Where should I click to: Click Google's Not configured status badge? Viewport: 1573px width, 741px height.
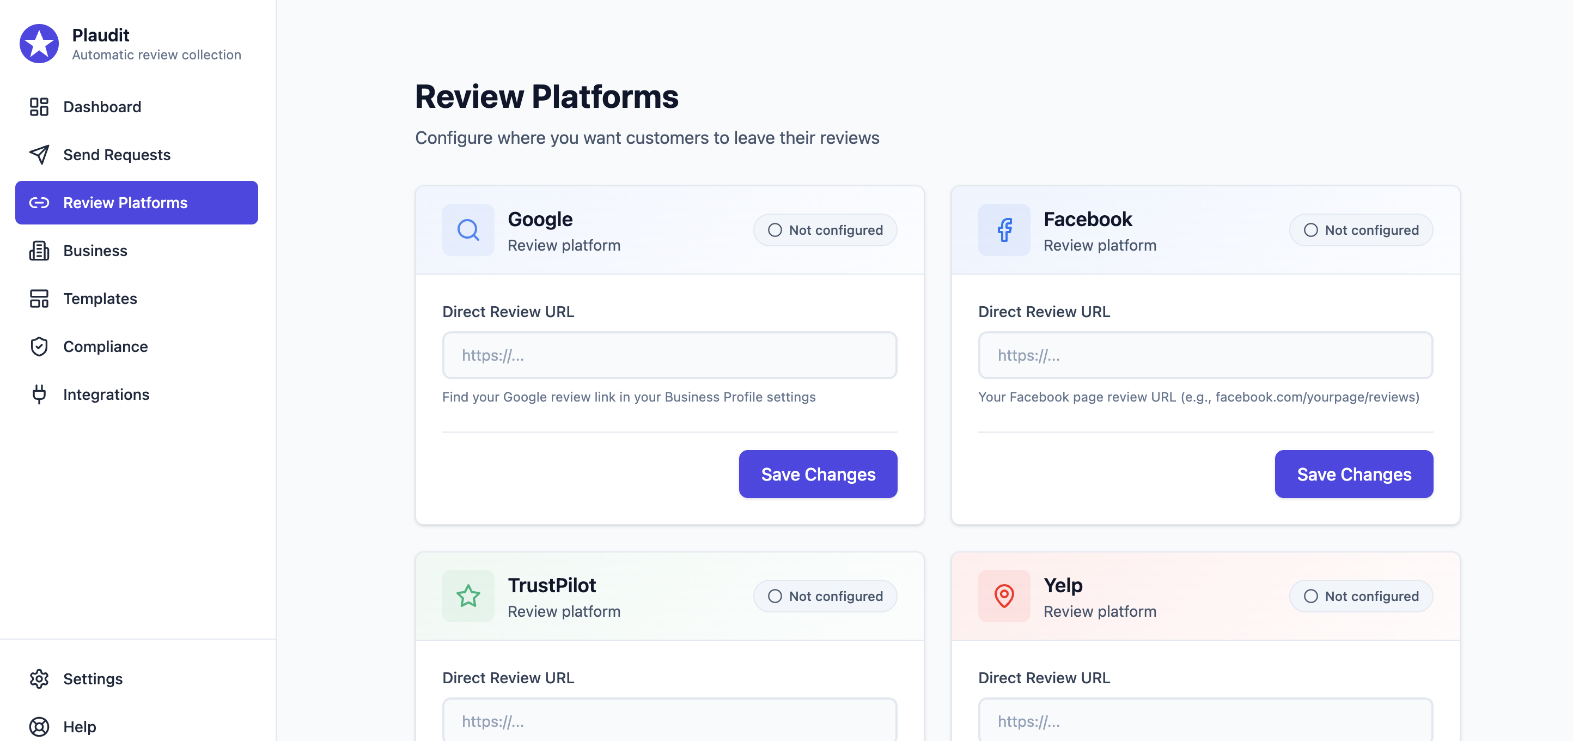pos(825,230)
